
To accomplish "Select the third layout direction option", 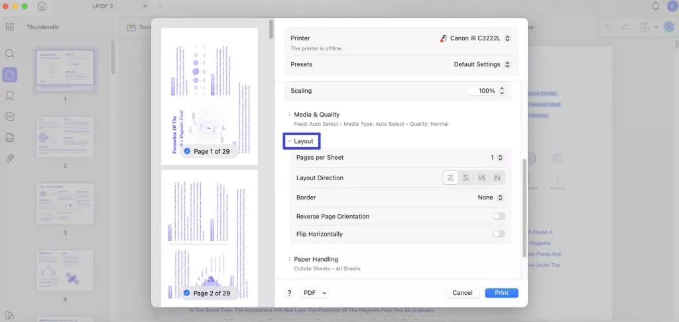I will [481, 178].
